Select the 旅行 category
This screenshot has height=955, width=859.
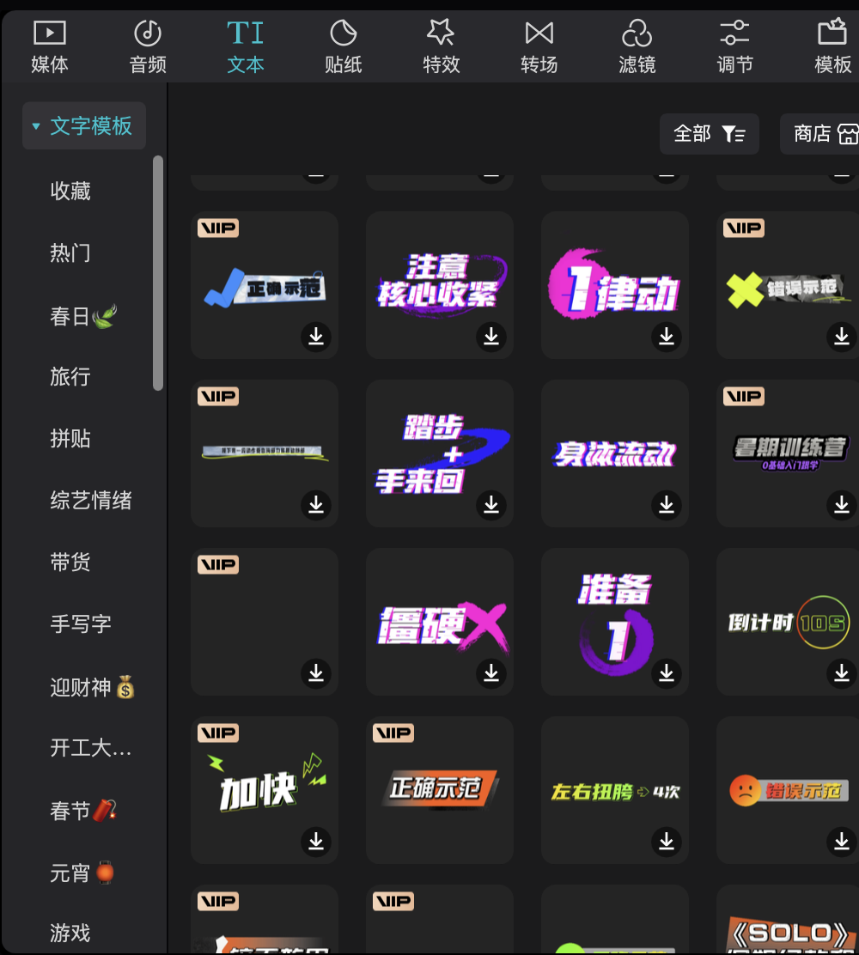click(x=70, y=377)
